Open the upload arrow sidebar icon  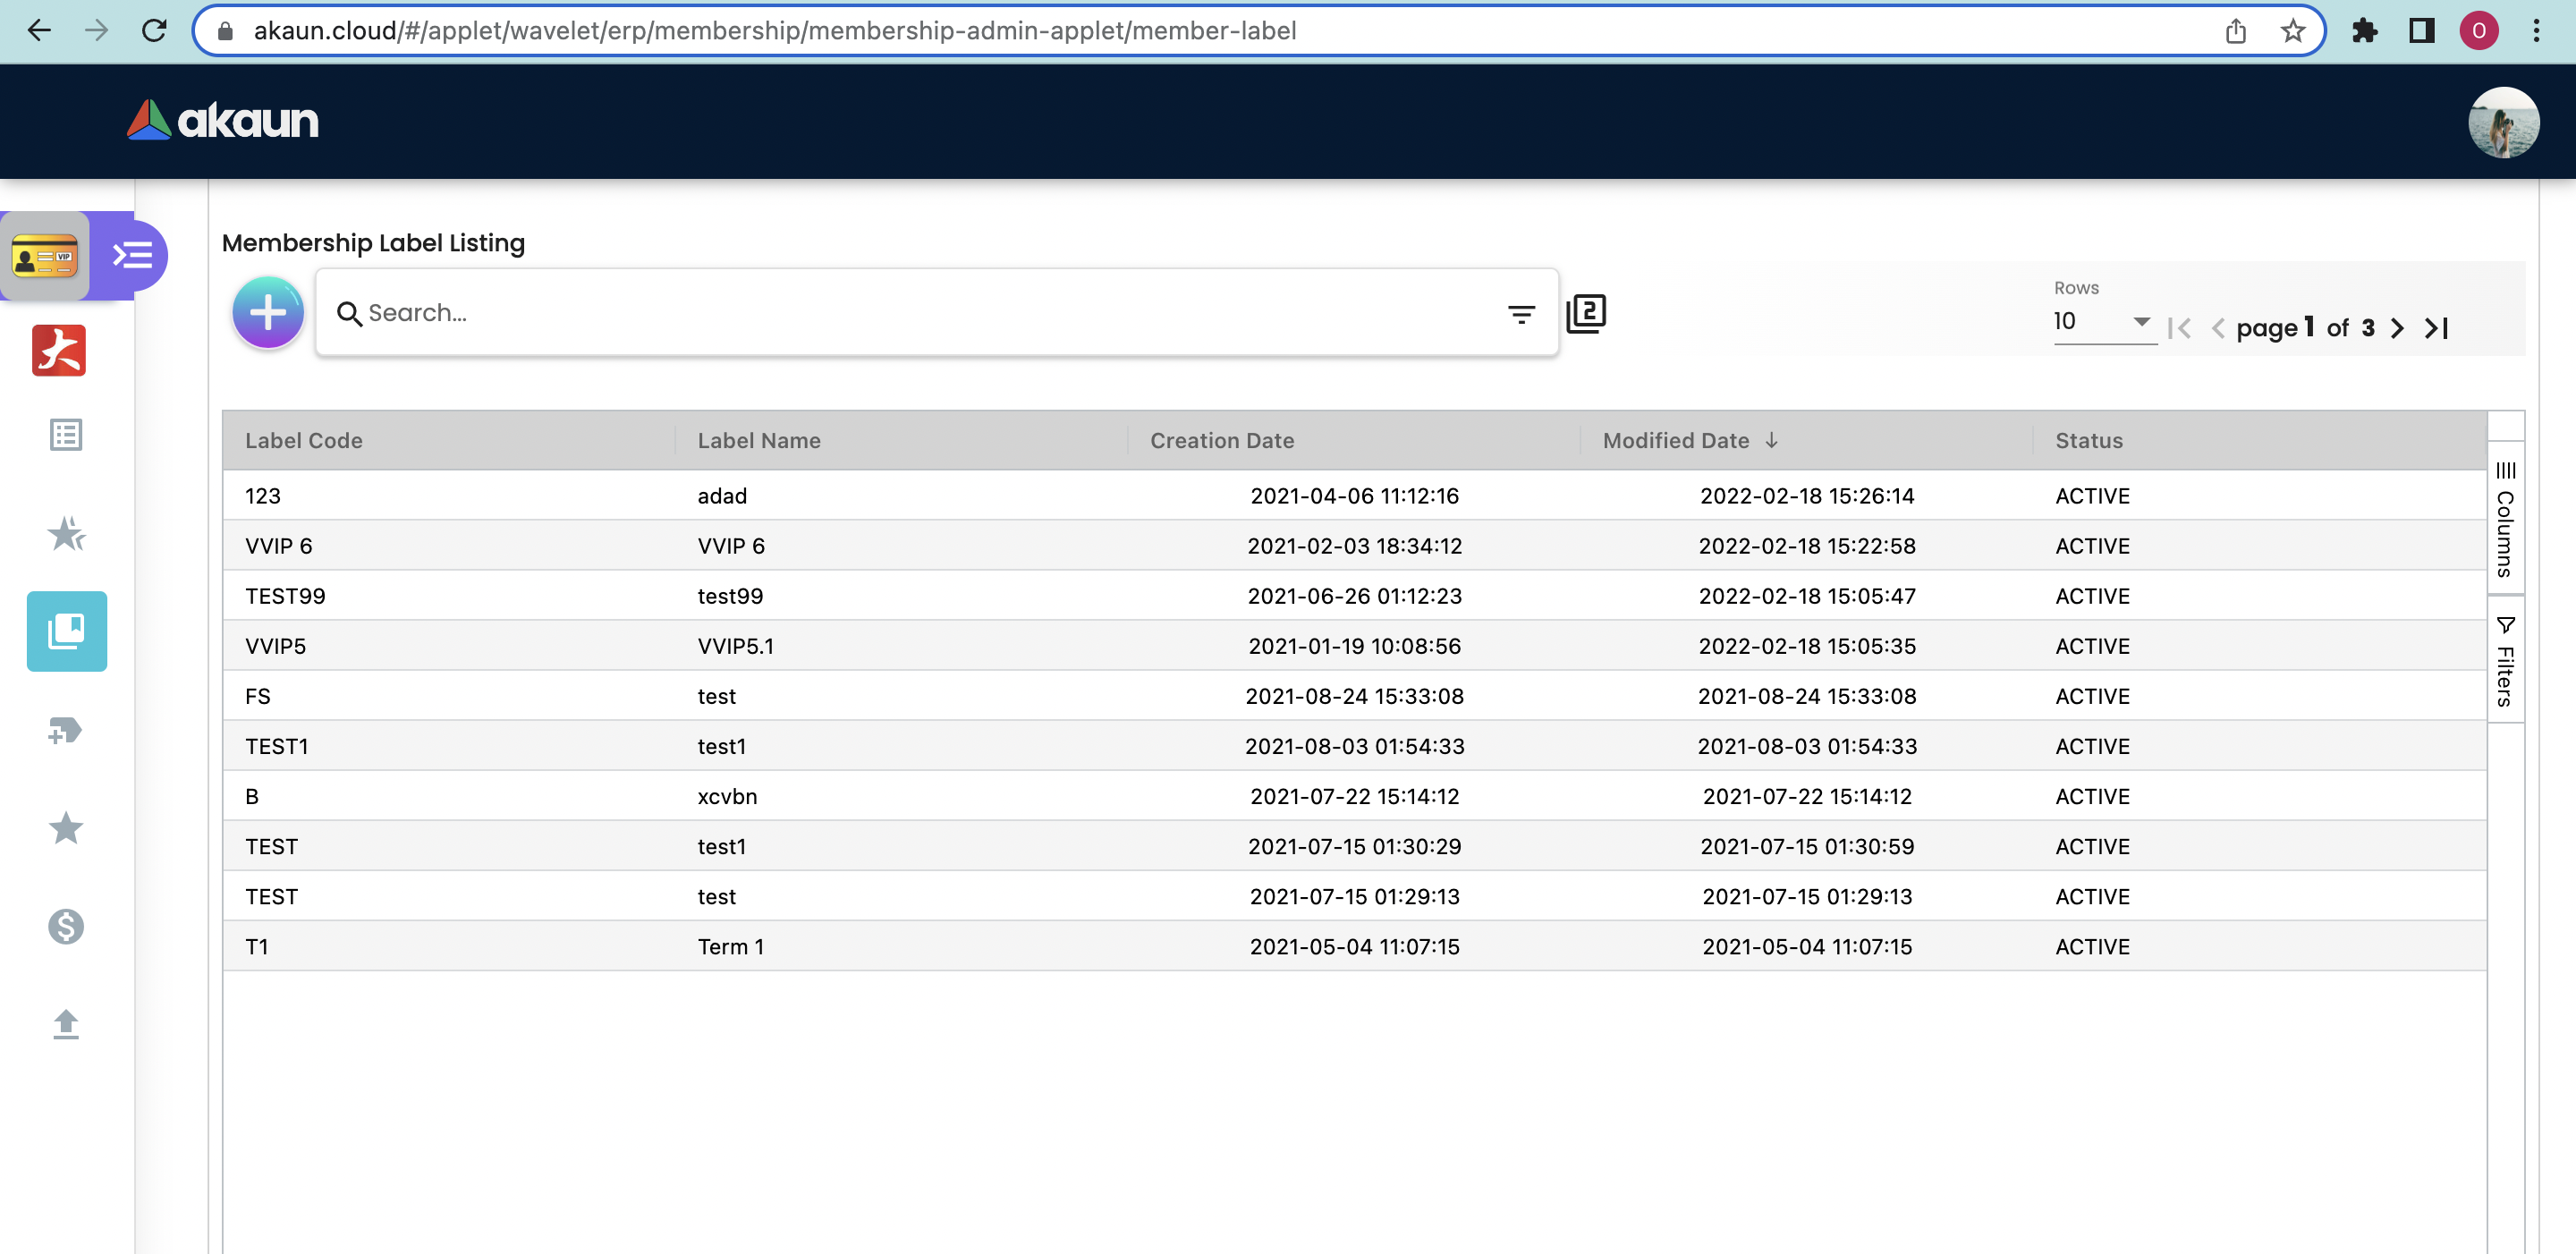pos(66,1024)
